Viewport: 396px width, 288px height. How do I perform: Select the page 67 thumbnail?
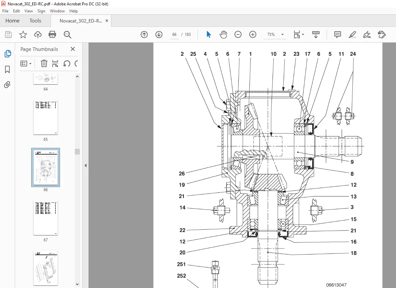46,218
